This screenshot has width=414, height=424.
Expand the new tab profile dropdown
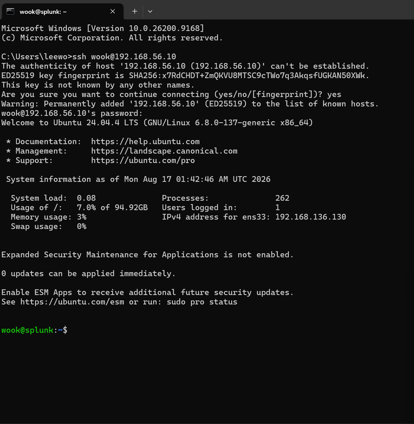[x=150, y=11]
